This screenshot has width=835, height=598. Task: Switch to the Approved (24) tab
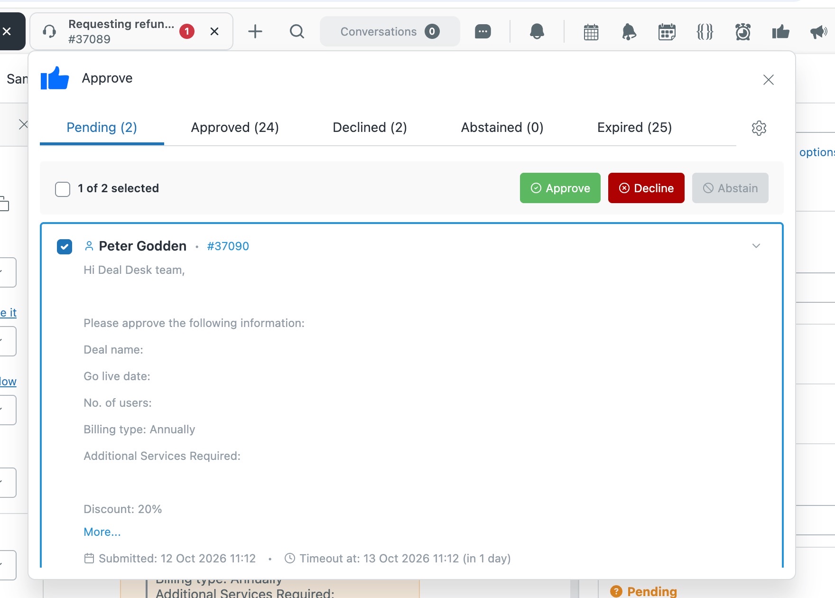[x=235, y=128]
